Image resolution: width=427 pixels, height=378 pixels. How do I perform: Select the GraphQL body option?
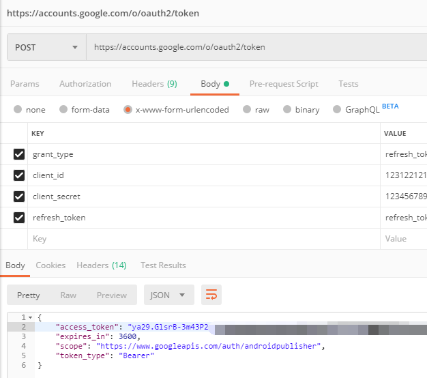click(x=337, y=109)
